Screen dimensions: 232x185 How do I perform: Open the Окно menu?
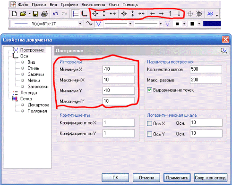tap(114, 5)
